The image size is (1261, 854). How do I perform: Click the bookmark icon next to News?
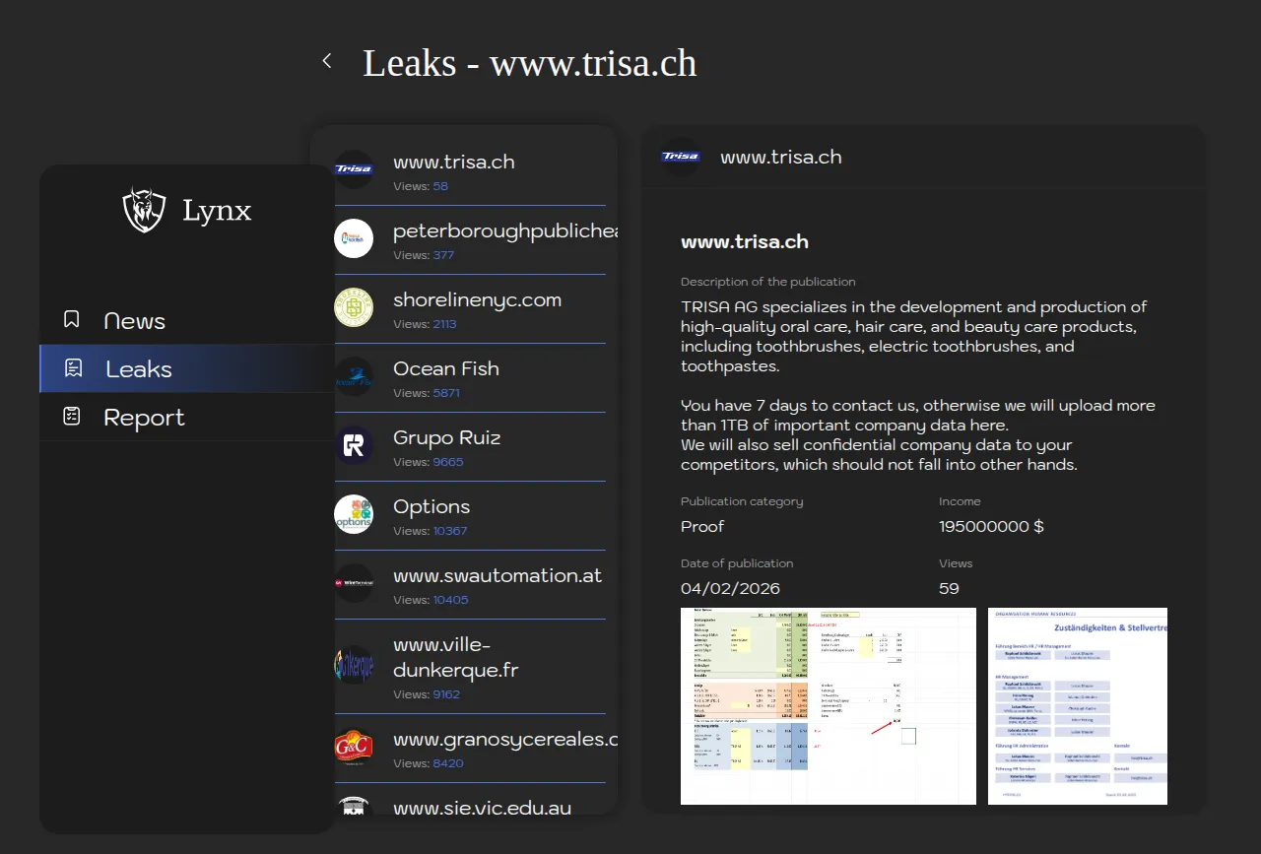72,320
